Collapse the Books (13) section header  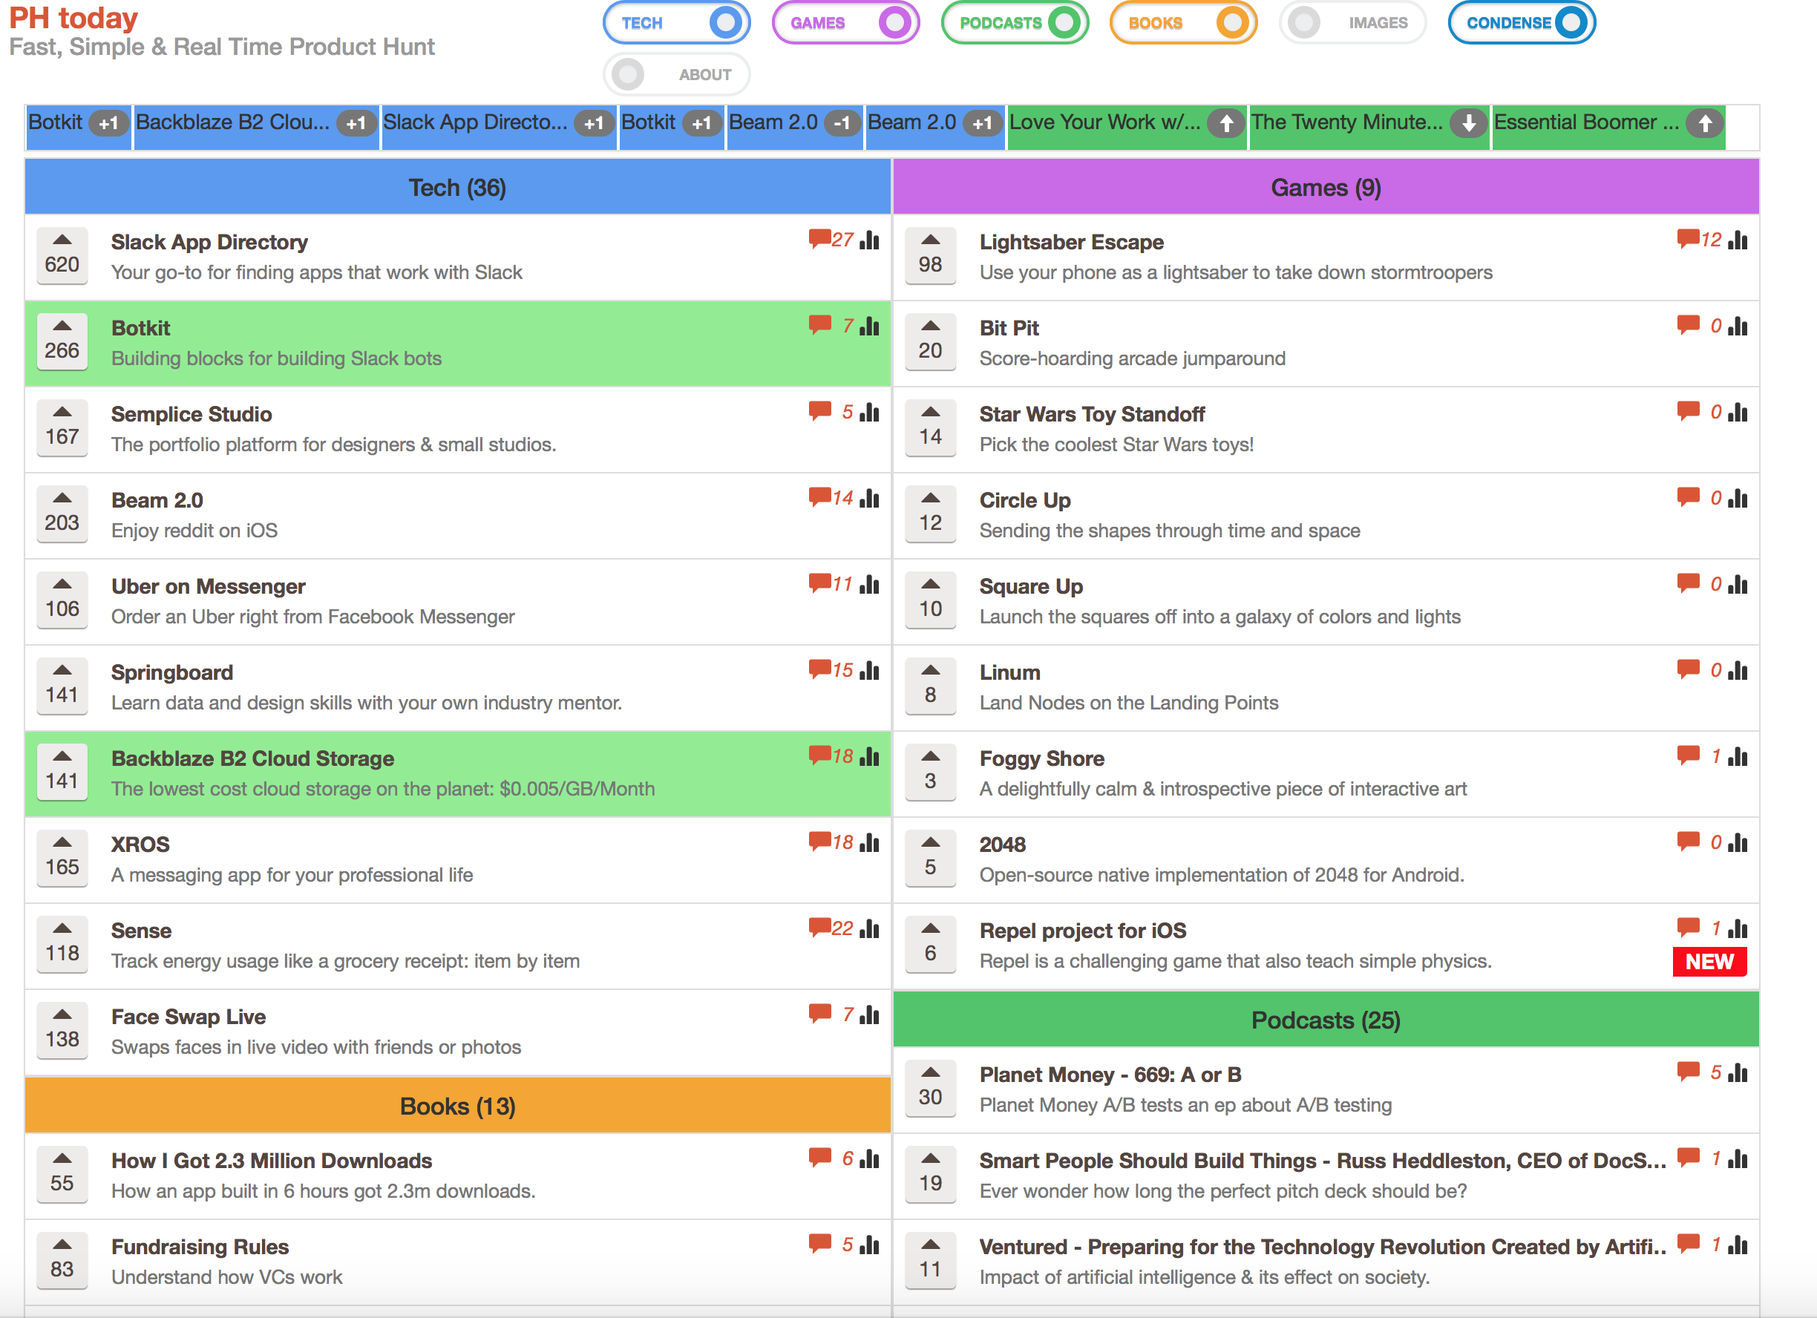457,1106
